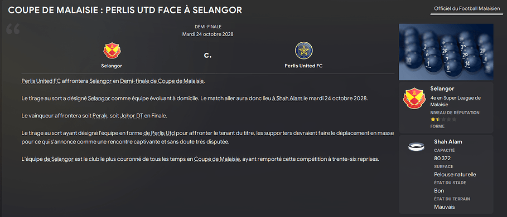This screenshot has width=507, height=217.
Task: Click the match date Mardi 24 octobre 2028
Action: pos(207,34)
